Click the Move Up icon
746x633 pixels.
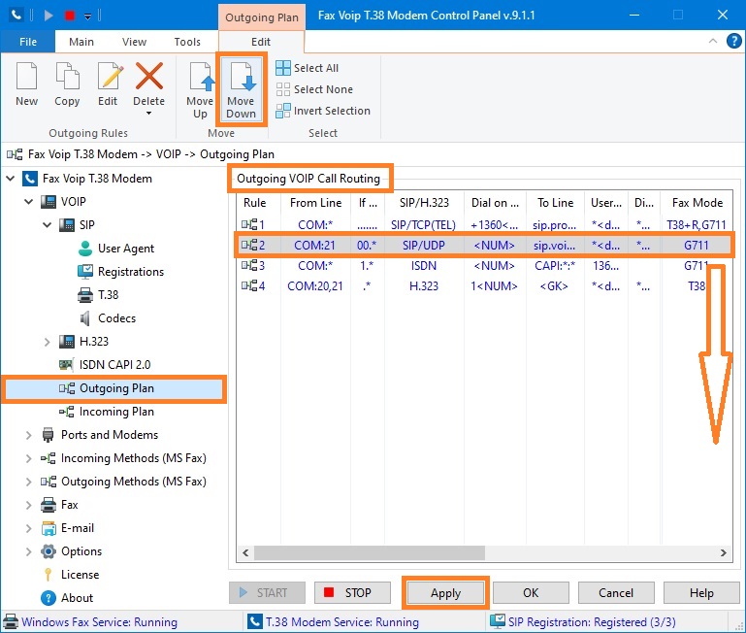200,76
